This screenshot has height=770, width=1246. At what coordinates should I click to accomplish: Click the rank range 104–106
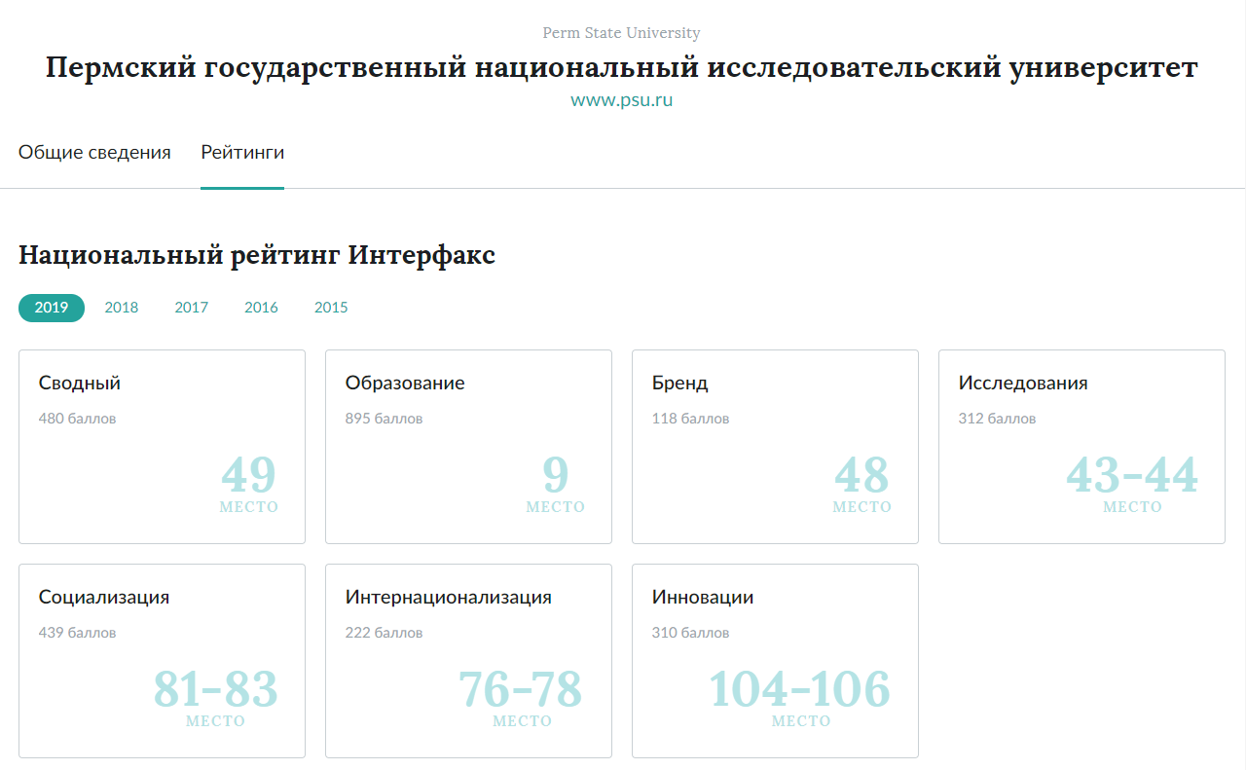[799, 689]
